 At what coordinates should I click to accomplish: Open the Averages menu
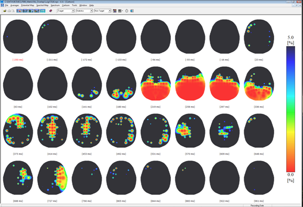point(15,5)
